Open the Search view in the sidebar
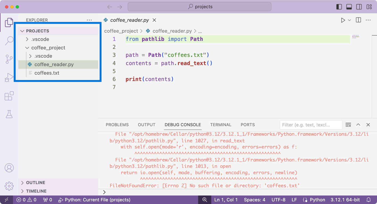Viewport: 377px width, 204px height. tap(9, 40)
